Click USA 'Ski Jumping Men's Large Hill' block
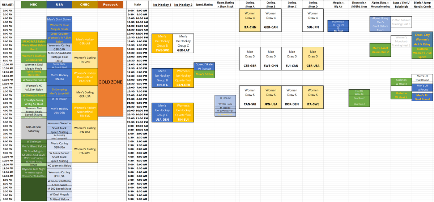 tap(59, 91)
